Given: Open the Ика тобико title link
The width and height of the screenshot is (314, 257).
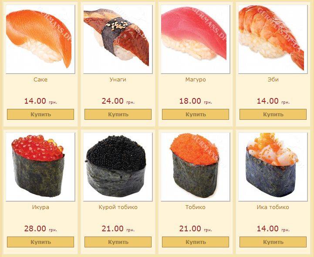Looking at the screenshot, I should coord(273,207).
